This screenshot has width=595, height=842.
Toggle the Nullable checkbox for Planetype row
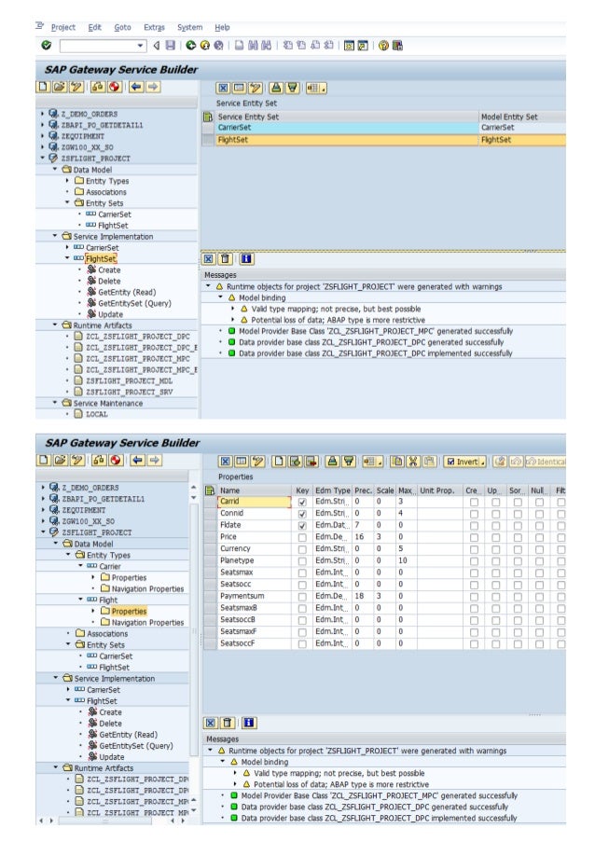(x=539, y=560)
